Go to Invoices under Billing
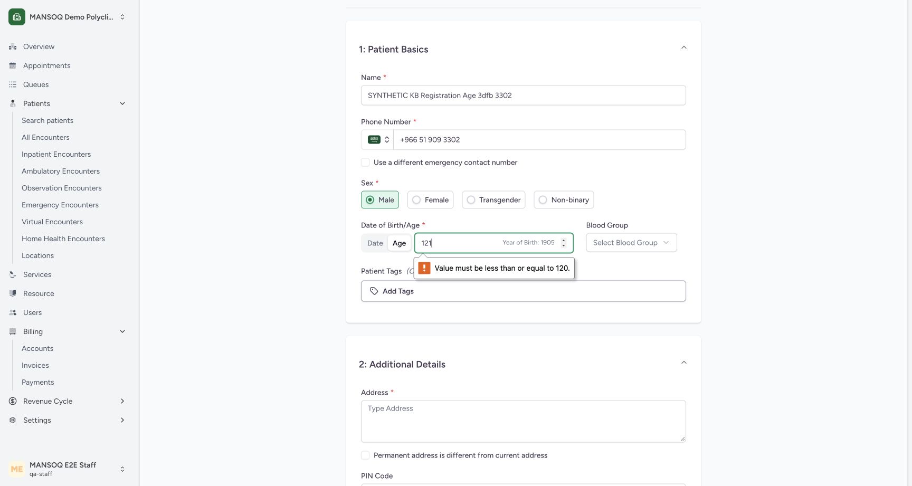 coord(35,365)
